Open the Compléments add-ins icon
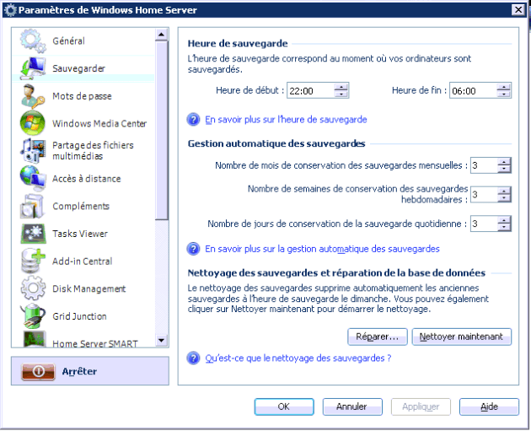This screenshot has height=431, width=531. (x=33, y=206)
